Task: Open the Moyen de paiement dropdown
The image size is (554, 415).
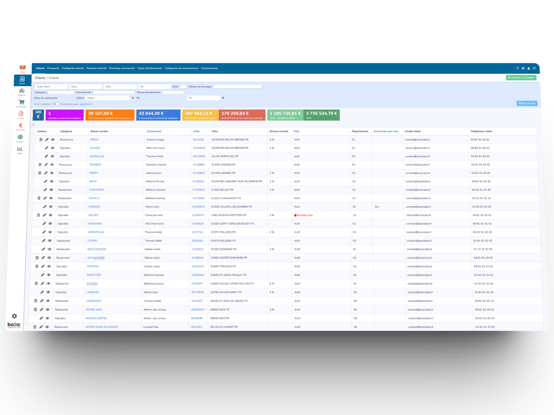Action: 174,92
